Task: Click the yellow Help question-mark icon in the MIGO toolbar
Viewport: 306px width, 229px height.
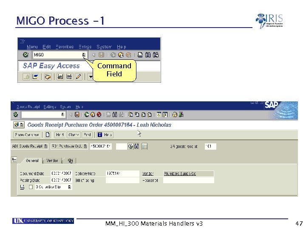Action: (x=175, y=114)
